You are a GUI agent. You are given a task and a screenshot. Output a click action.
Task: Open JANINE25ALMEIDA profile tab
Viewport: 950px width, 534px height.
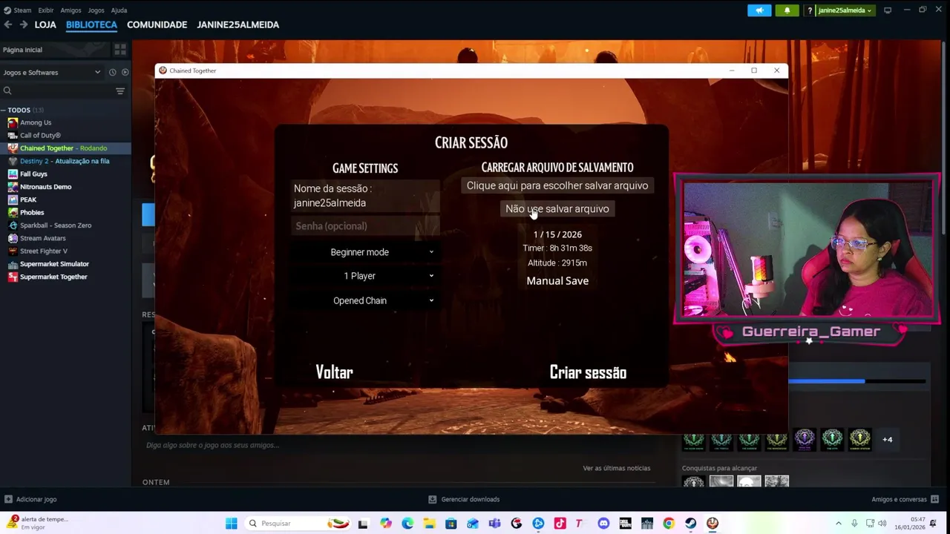tap(237, 24)
